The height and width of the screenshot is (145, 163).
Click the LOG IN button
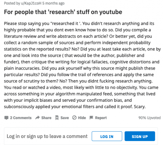(107, 136)
